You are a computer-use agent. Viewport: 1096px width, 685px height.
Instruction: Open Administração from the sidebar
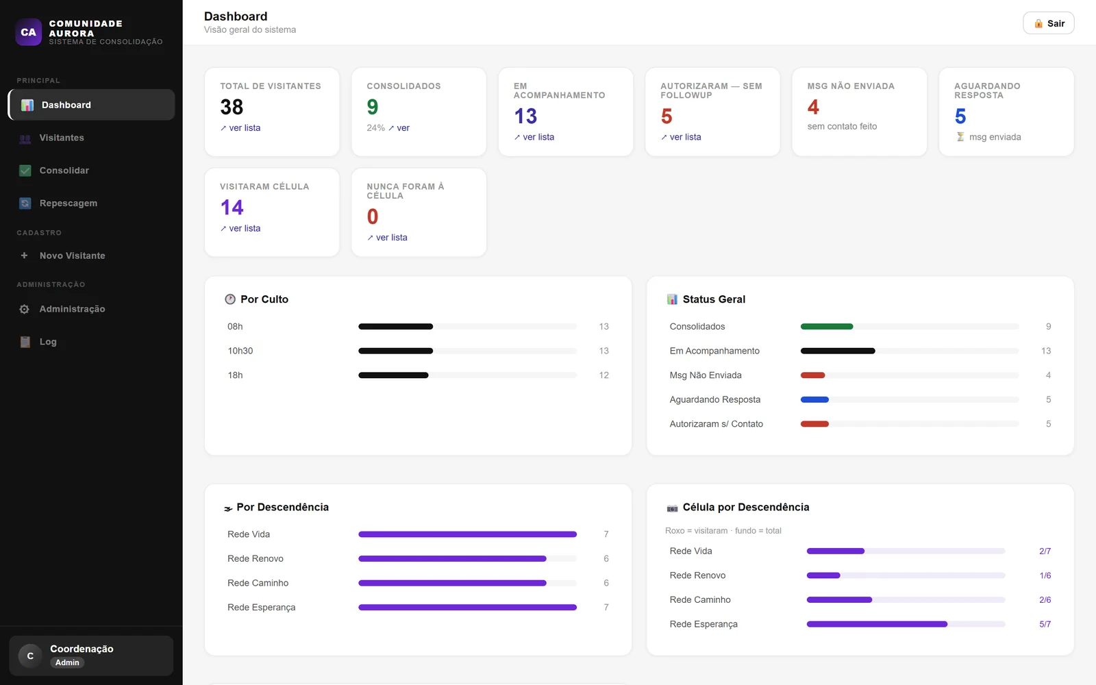coord(91,309)
